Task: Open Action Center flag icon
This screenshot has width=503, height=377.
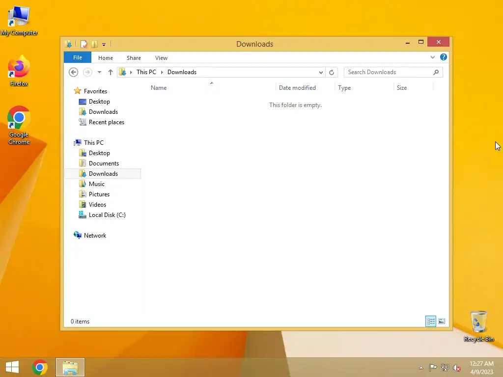Action: point(433,368)
